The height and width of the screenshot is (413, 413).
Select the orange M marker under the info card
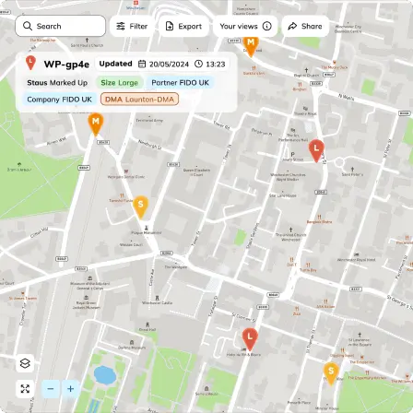(96, 124)
